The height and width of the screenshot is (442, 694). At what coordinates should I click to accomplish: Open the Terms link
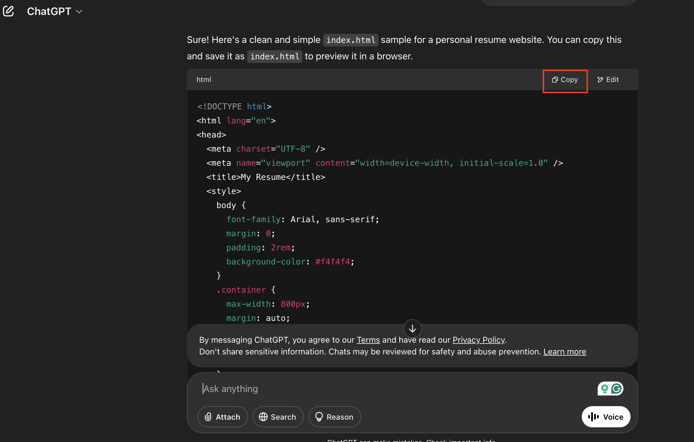pos(368,340)
